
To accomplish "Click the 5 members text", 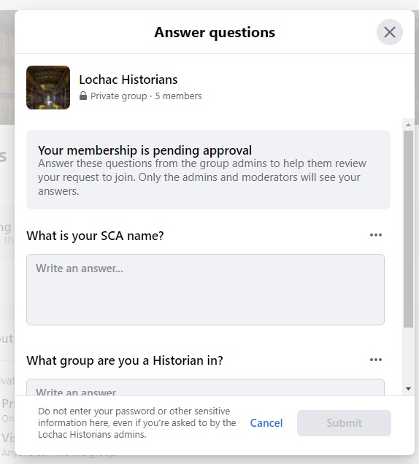I will click(x=179, y=96).
